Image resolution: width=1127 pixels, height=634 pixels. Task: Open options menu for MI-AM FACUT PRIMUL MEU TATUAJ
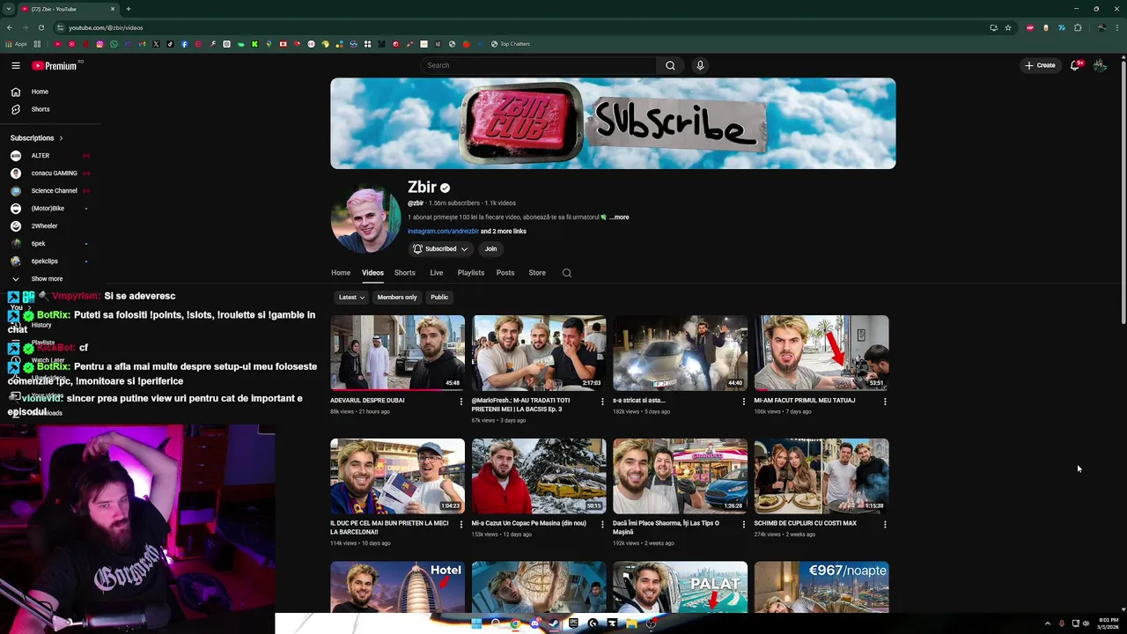click(x=885, y=402)
